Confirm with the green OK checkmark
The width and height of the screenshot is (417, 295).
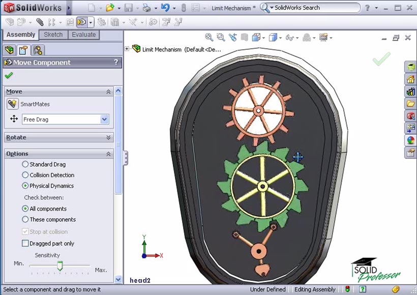click(x=8, y=76)
